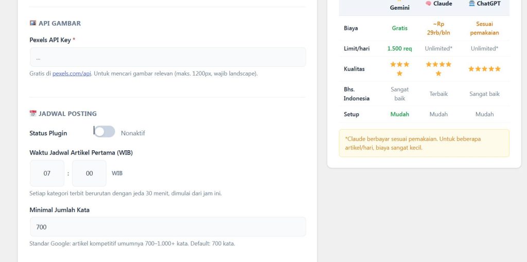Viewport: 527px width, 262px height.
Task: Focus the Pexels API Key field
Action: coord(168,57)
